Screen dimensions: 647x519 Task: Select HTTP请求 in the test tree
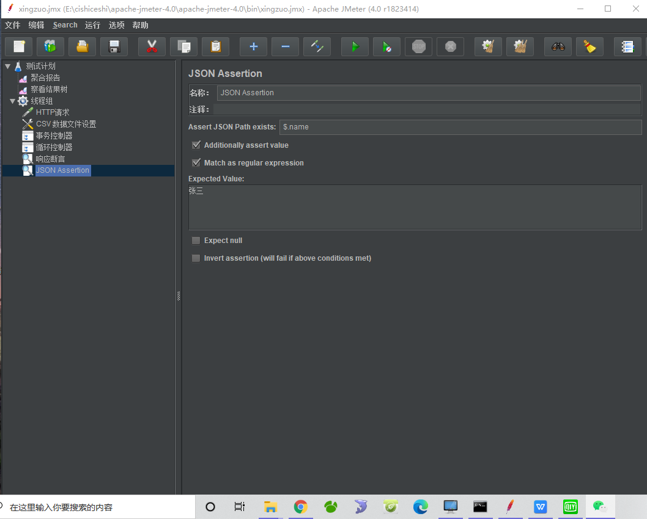(x=53, y=112)
